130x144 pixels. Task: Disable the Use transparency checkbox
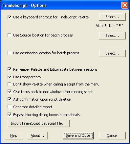(x=10, y=77)
